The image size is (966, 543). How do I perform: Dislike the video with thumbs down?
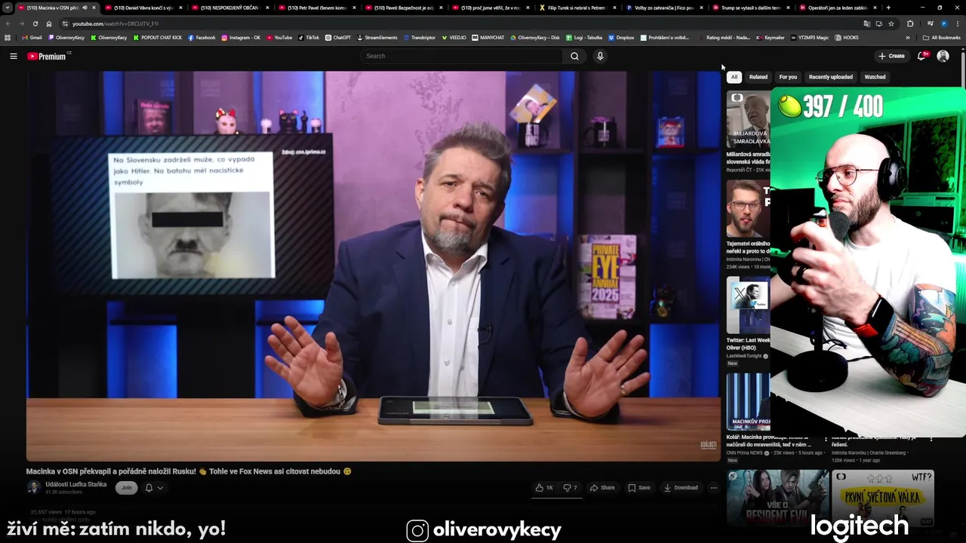click(571, 488)
